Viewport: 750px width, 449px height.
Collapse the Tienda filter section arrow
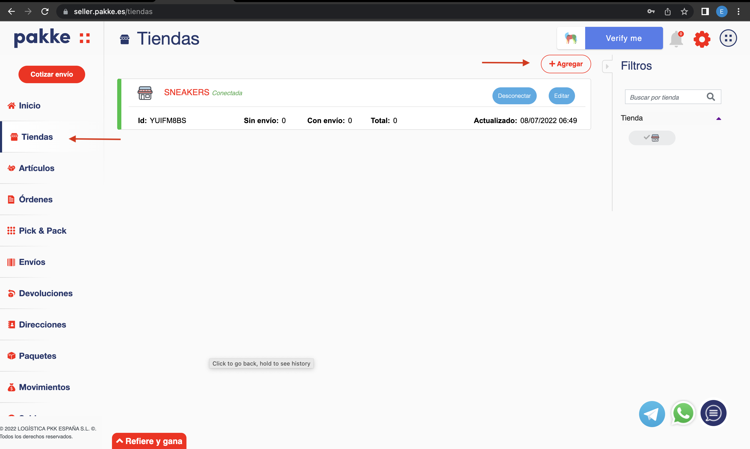tap(718, 119)
